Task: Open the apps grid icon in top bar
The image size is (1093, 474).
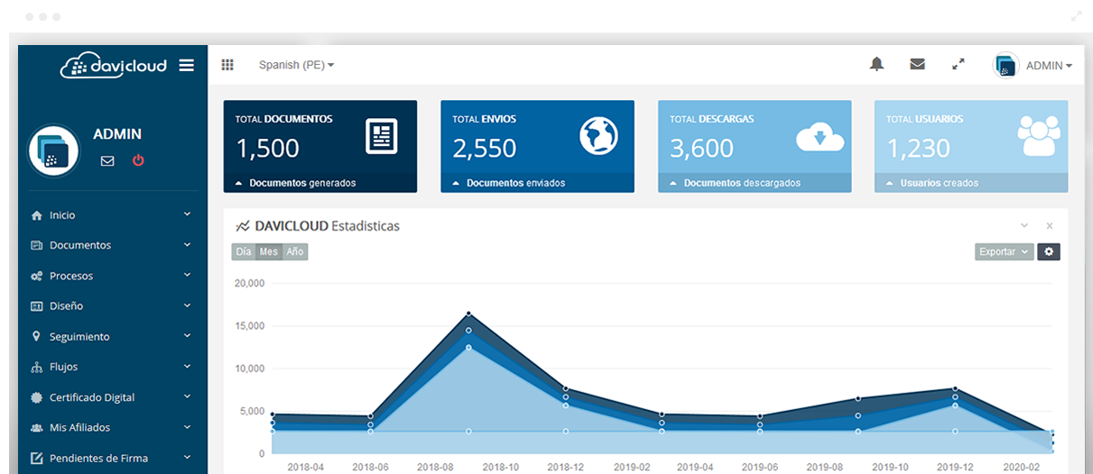Action: tap(227, 65)
